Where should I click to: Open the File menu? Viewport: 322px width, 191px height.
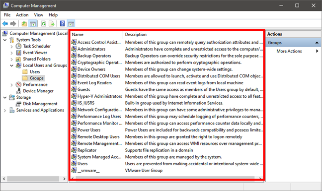[7, 15]
